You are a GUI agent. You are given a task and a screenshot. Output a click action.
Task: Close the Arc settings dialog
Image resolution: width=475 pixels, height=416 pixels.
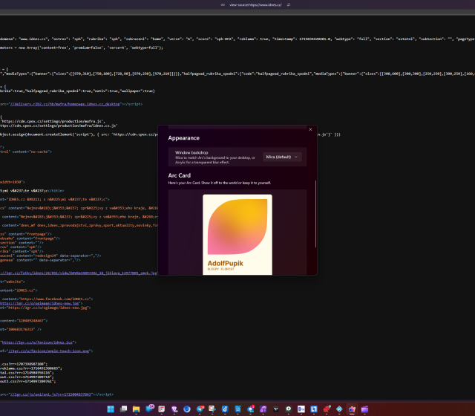(x=310, y=129)
